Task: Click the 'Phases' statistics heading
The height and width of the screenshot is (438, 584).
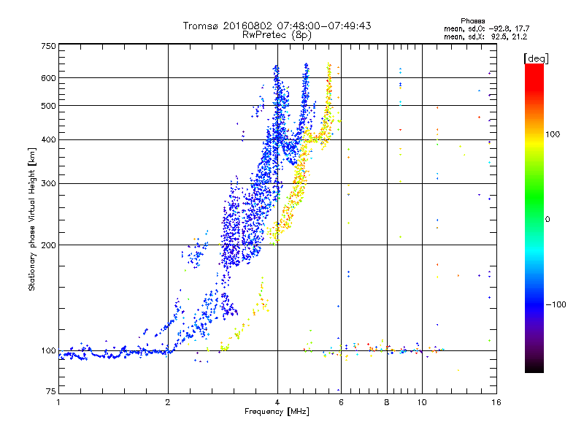Action: [472, 21]
